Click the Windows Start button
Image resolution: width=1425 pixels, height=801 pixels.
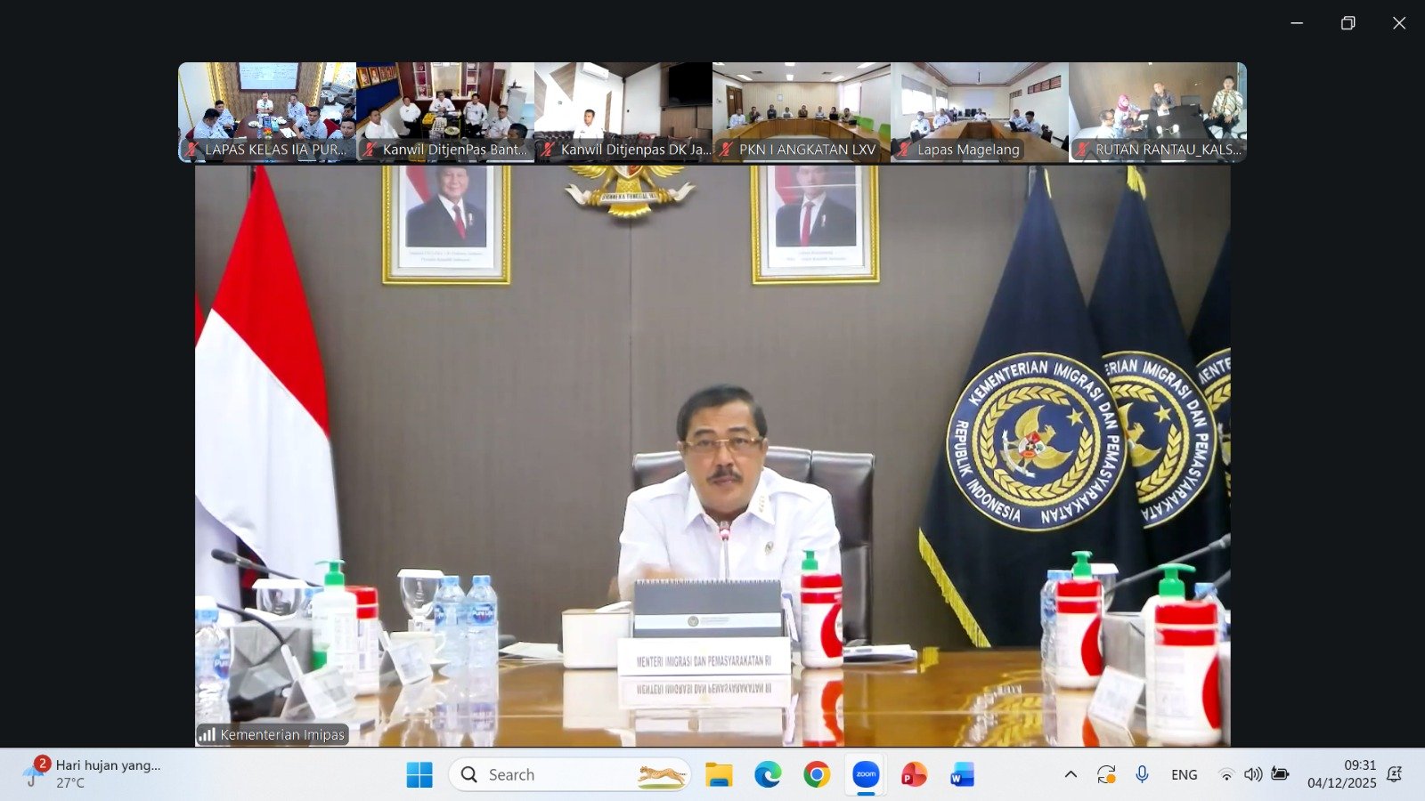tap(419, 774)
